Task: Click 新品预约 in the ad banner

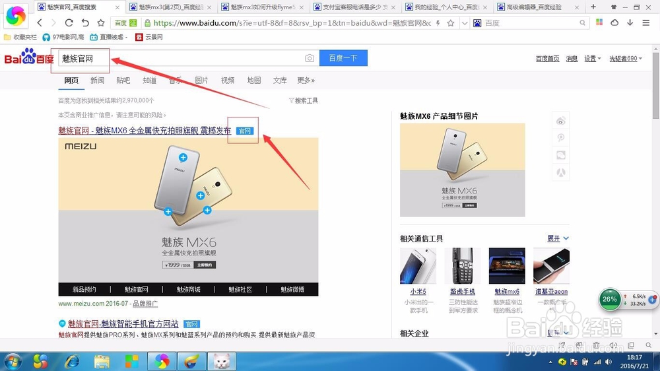Action: 84,289
